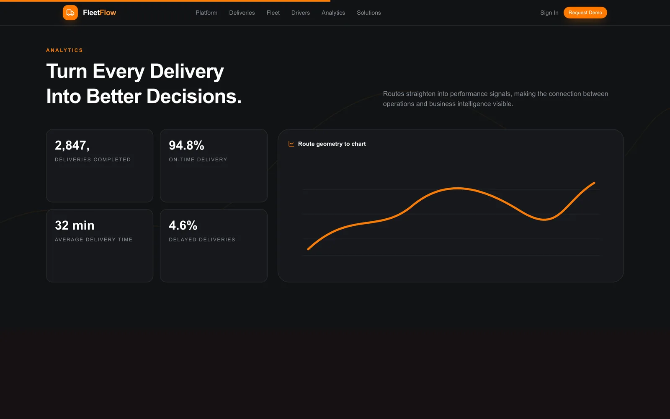
Task: Click the FleetFlow truck logo icon
Action: 70,13
